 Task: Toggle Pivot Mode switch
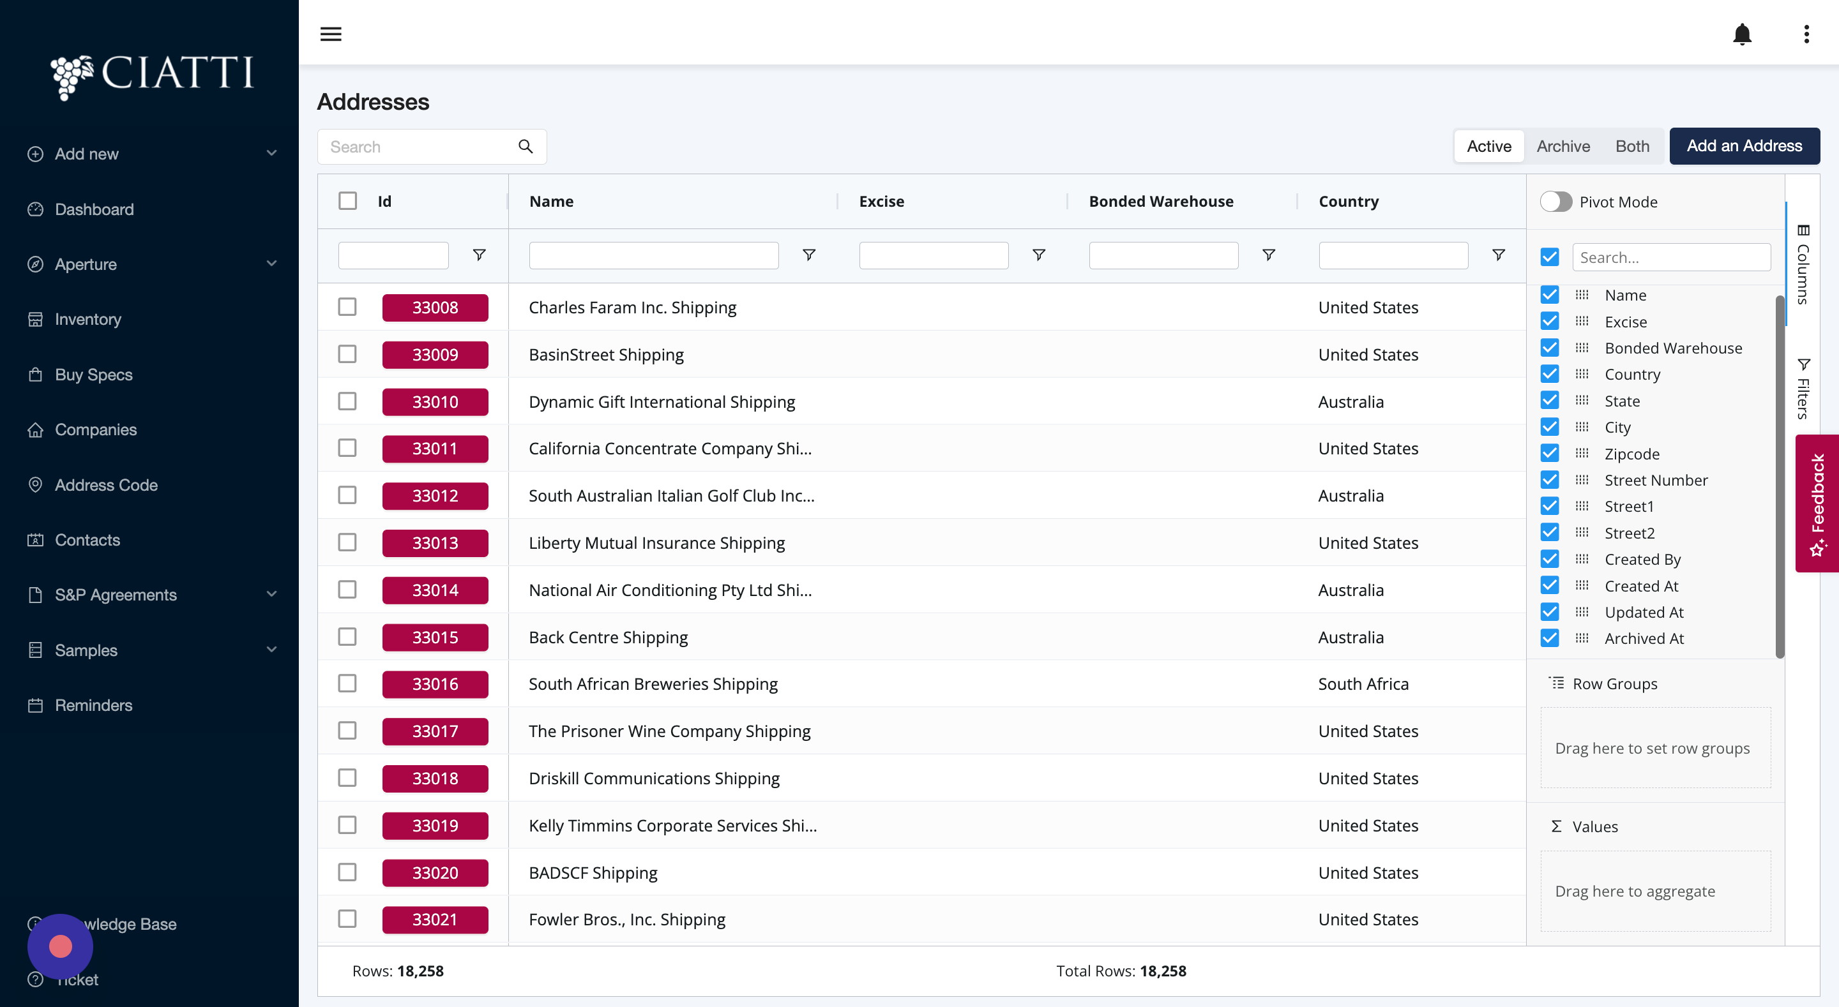click(1555, 202)
